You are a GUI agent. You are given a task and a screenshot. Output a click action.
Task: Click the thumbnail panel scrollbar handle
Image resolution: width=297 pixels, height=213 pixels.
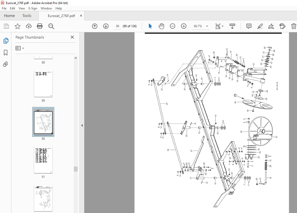coord(76,169)
